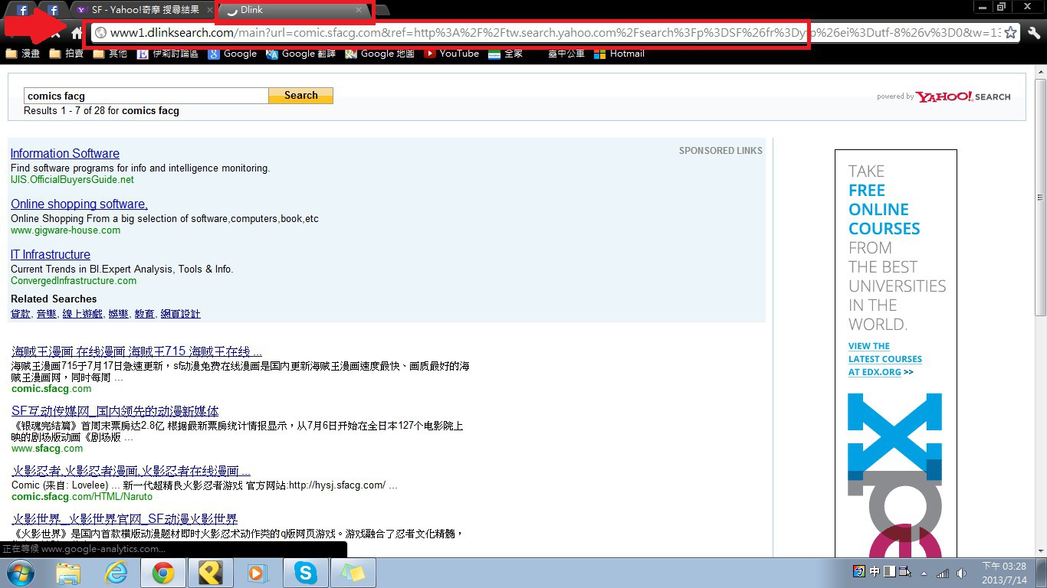Switch to Google Chrome in the taskbar
This screenshot has width=1047, height=588.
163,573
